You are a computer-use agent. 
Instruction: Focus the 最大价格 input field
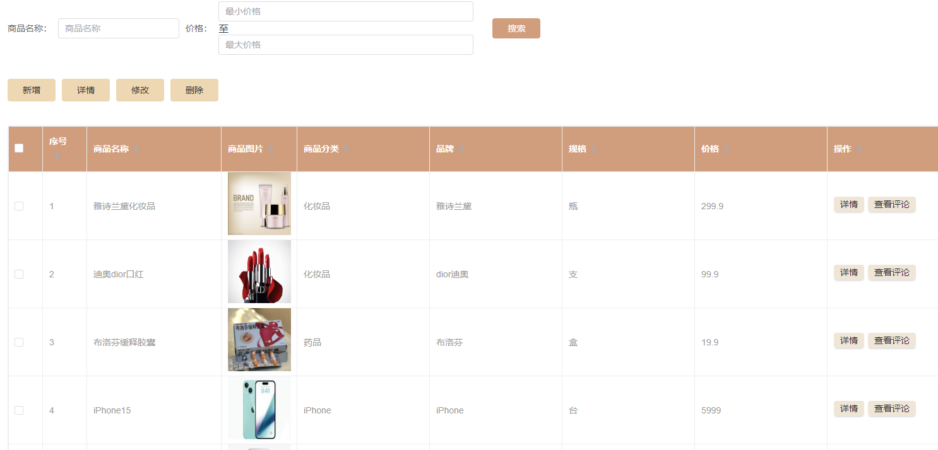tap(346, 45)
